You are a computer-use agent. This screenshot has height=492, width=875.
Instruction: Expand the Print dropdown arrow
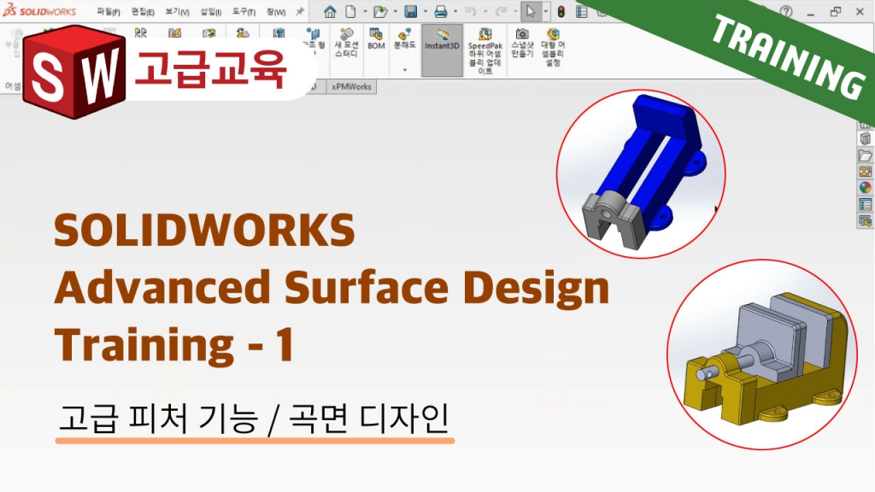(x=455, y=11)
